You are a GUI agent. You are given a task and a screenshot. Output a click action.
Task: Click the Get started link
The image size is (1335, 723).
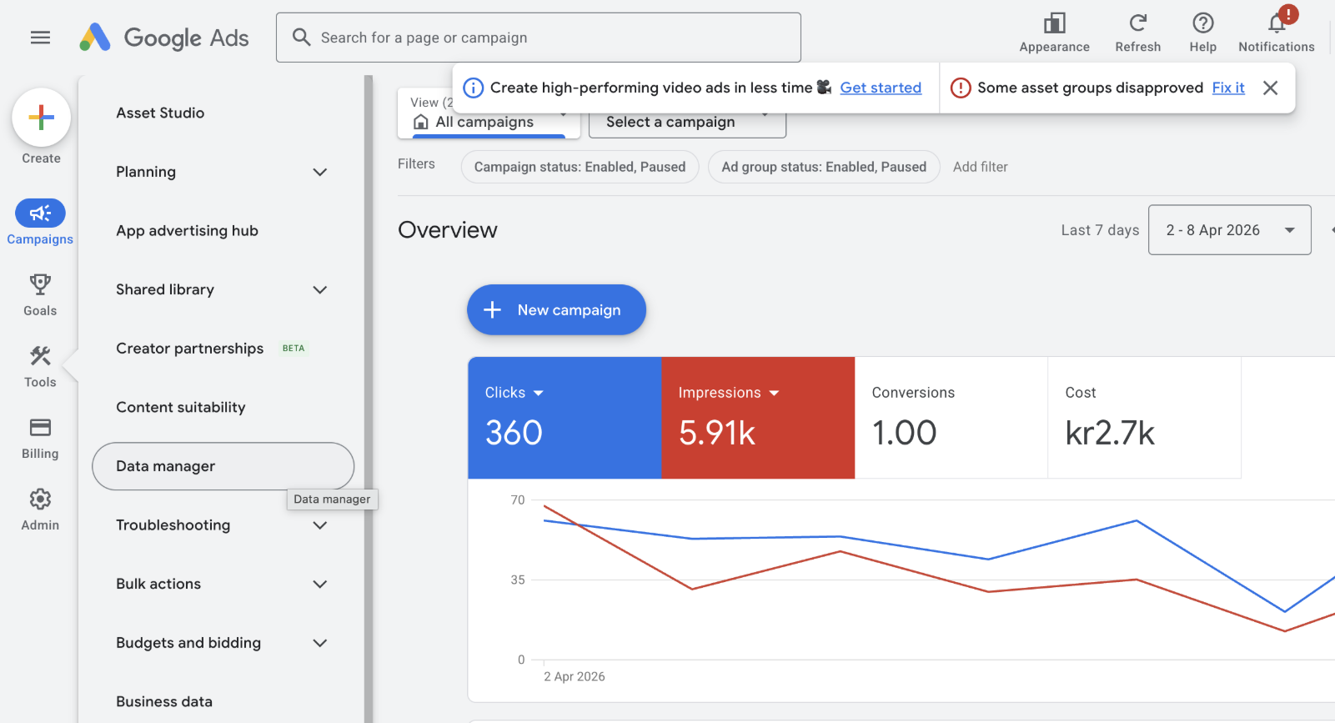pyautogui.click(x=881, y=88)
